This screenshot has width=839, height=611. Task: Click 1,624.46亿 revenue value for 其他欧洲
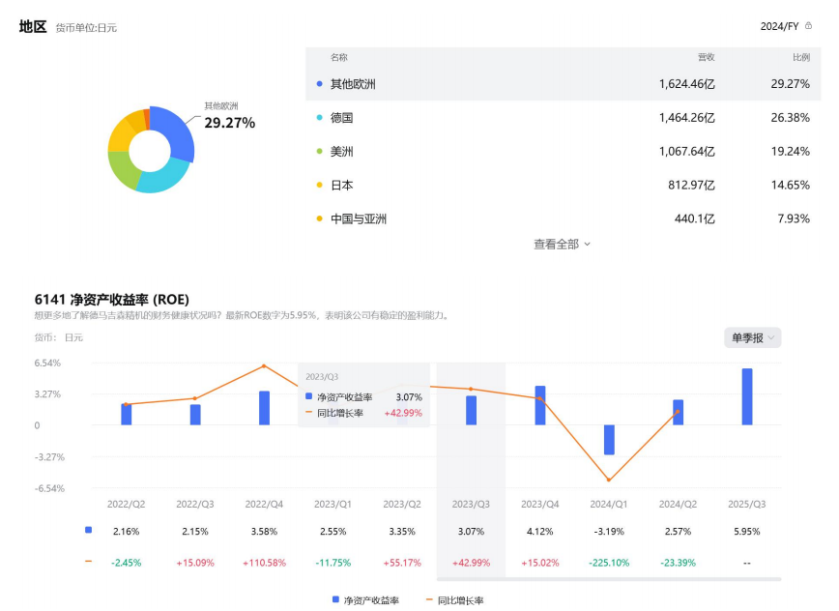[x=686, y=84]
